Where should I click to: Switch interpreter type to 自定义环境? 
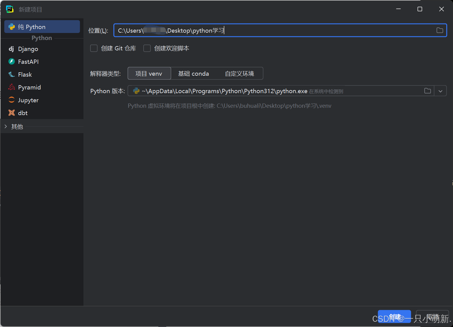(x=240, y=74)
